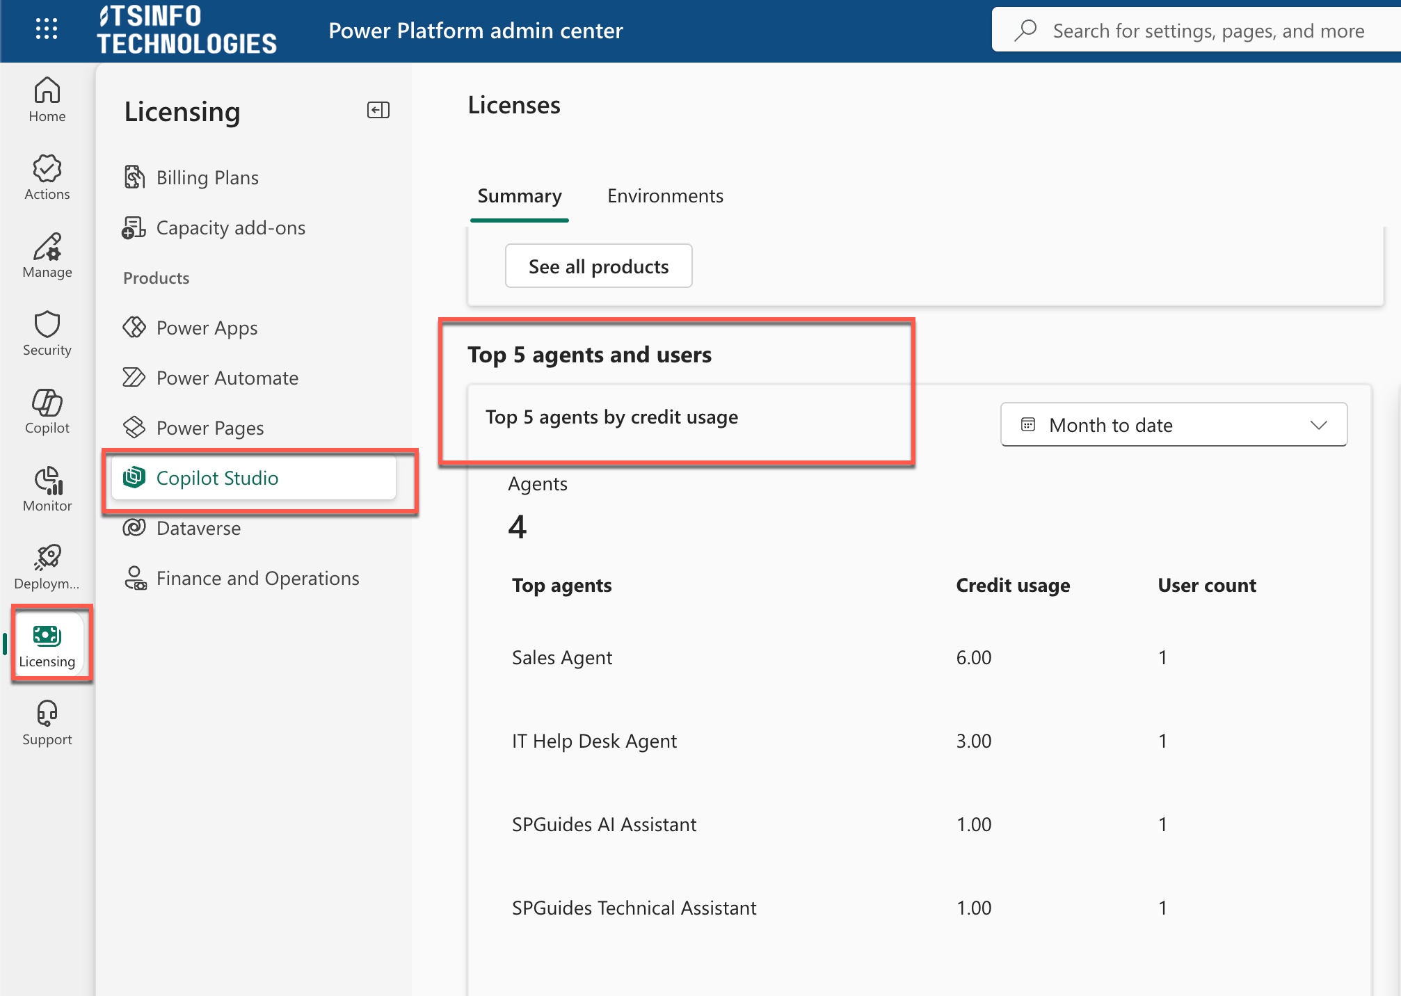Click Credit usage column header
Image resolution: width=1401 pixels, height=996 pixels.
pyautogui.click(x=1013, y=586)
